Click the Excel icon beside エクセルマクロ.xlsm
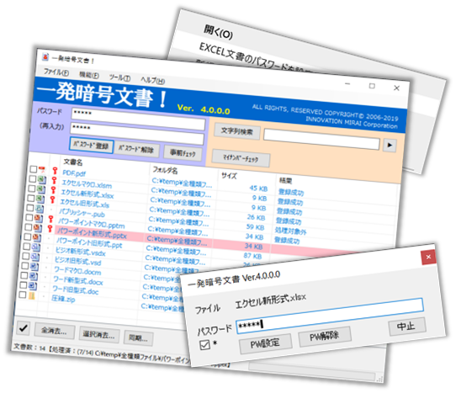 [41, 179]
